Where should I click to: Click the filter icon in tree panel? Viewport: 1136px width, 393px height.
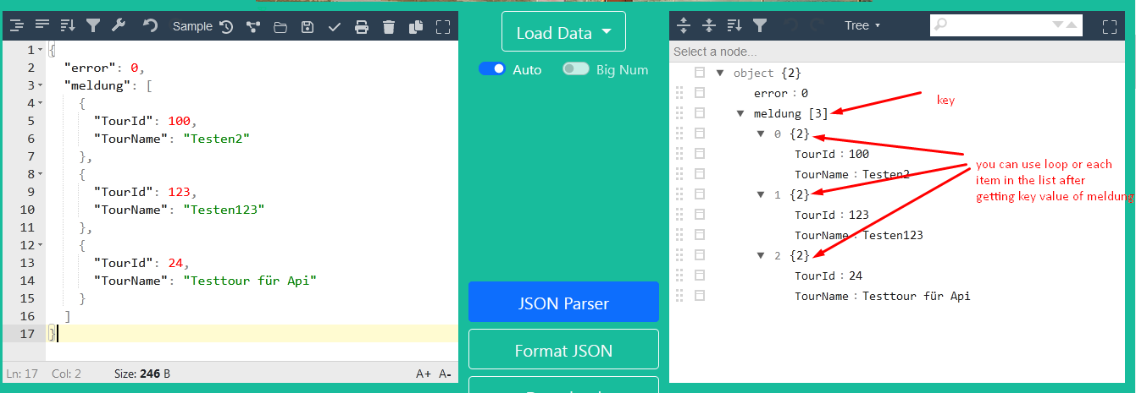pyautogui.click(x=760, y=25)
